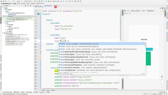168x95 pixels.
Task: Switch to the MainActivity editor tab
Action: coord(49,6)
